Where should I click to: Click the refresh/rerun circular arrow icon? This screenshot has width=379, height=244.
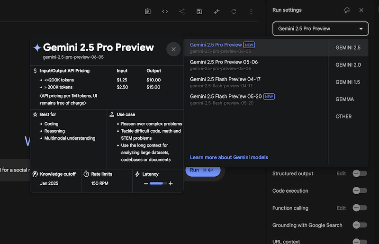point(234,11)
